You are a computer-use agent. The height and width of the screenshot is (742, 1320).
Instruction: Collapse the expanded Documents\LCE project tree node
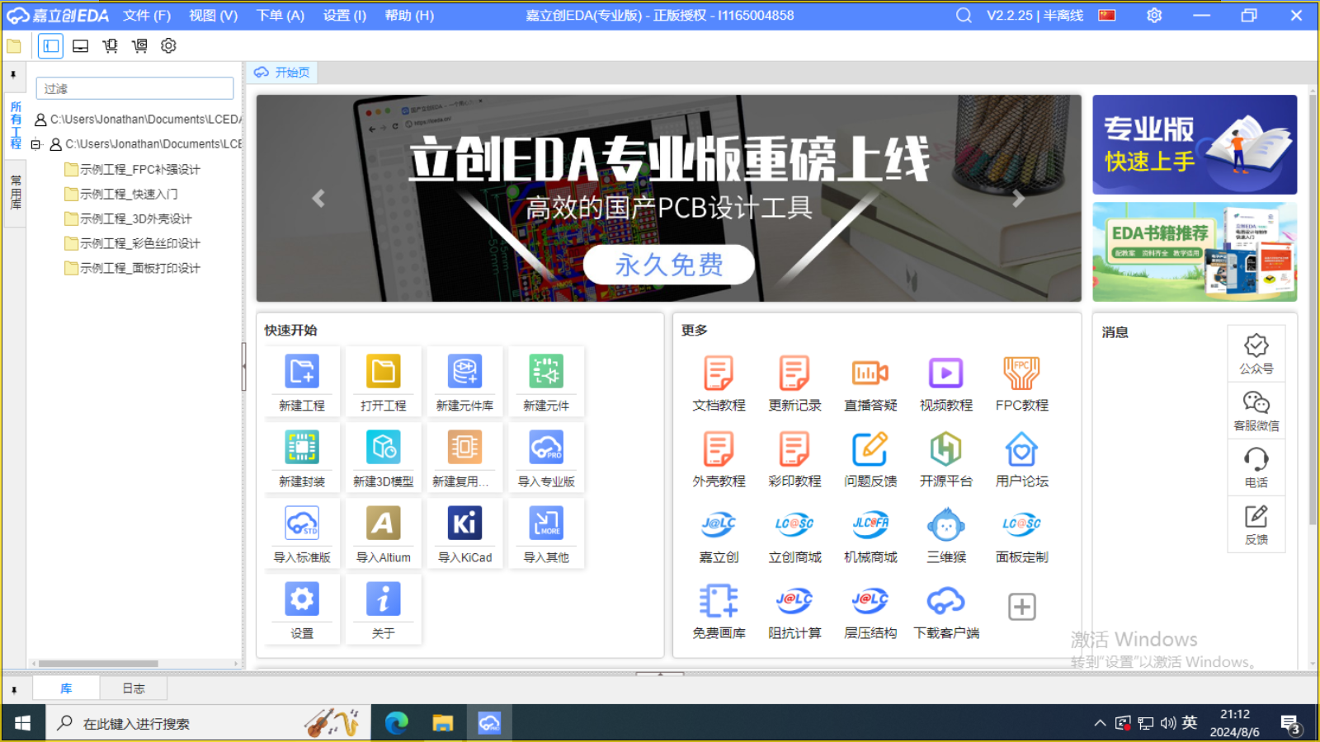(x=35, y=144)
